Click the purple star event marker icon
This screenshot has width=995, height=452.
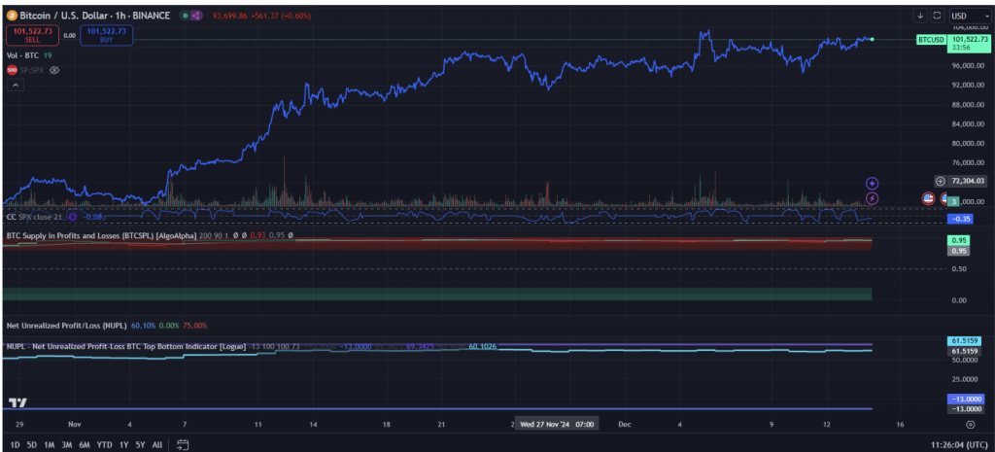click(x=873, y=183)
